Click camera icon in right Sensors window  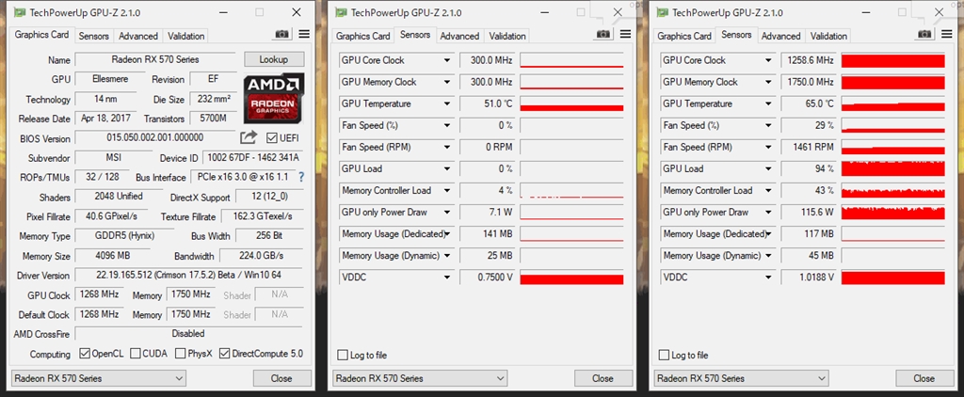pos(925,35)
